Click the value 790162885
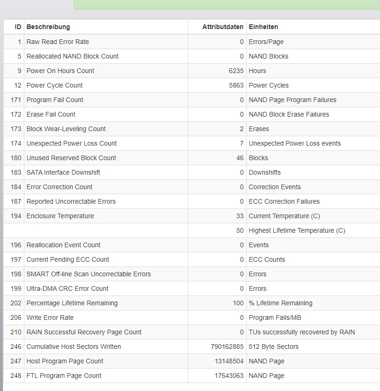380x391 pixels. point(227,347)
